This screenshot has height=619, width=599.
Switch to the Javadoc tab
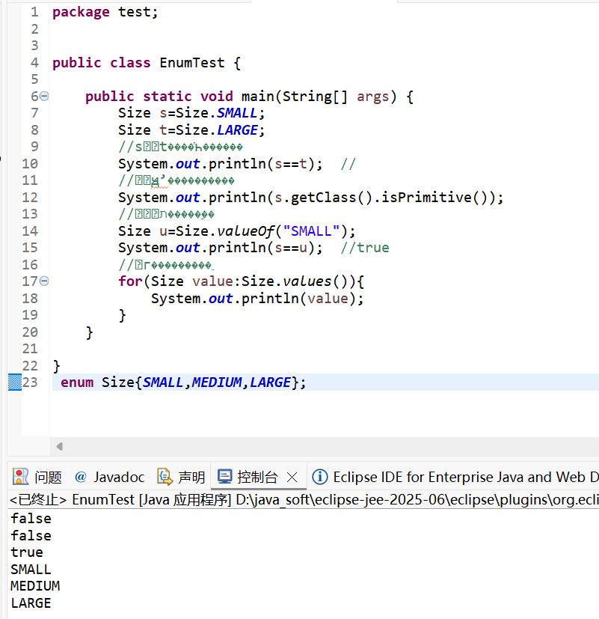pos(110,477)
